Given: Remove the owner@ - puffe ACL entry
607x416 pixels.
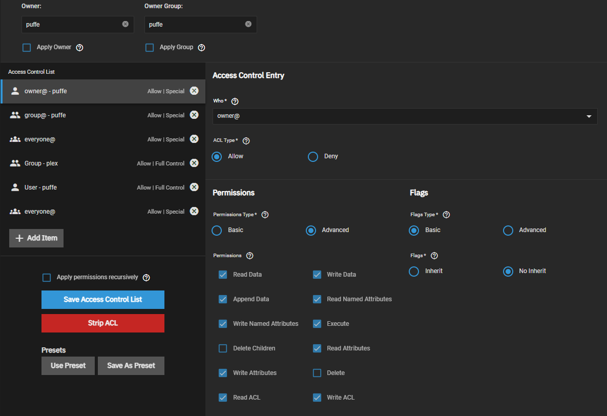Looking at the screenshot, I should (x=194, y=91).
